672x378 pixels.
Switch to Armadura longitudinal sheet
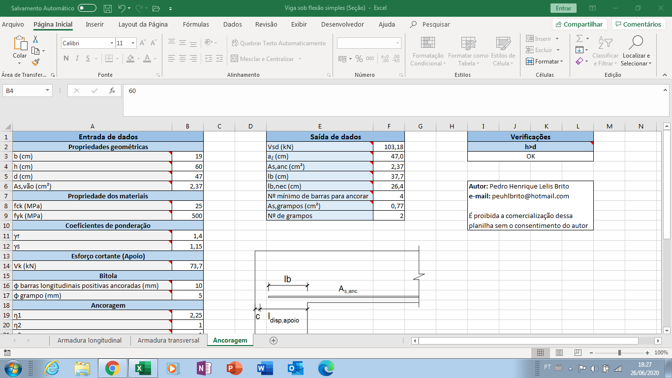pyautogui.click(x=90, y=340)
